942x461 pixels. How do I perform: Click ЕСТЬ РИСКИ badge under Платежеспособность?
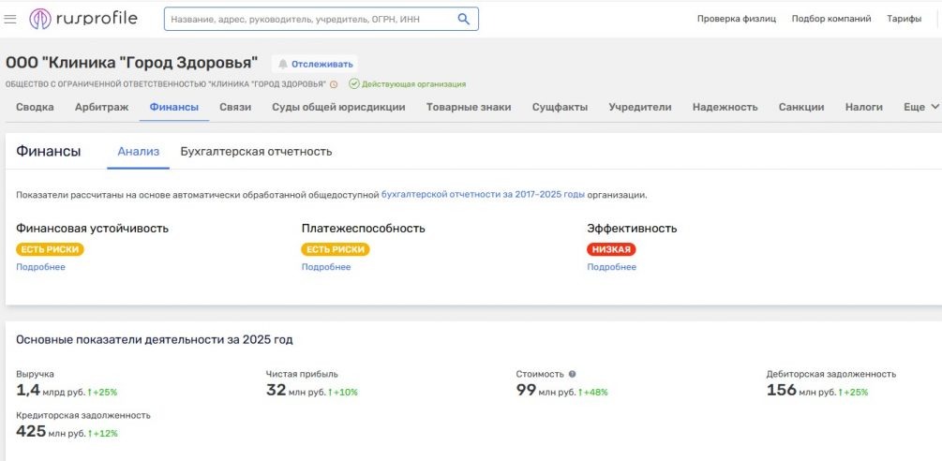pos(336,249)
